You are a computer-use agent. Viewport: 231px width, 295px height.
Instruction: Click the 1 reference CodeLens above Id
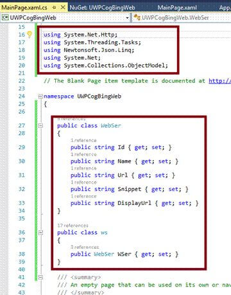click(x=83, y=140)
